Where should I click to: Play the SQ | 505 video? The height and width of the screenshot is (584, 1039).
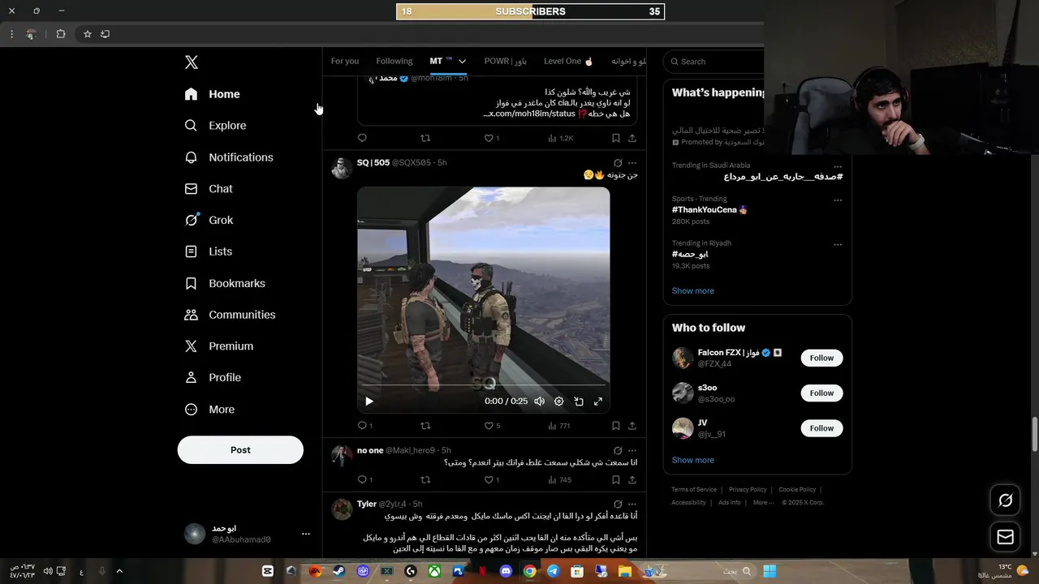point(369,401)
